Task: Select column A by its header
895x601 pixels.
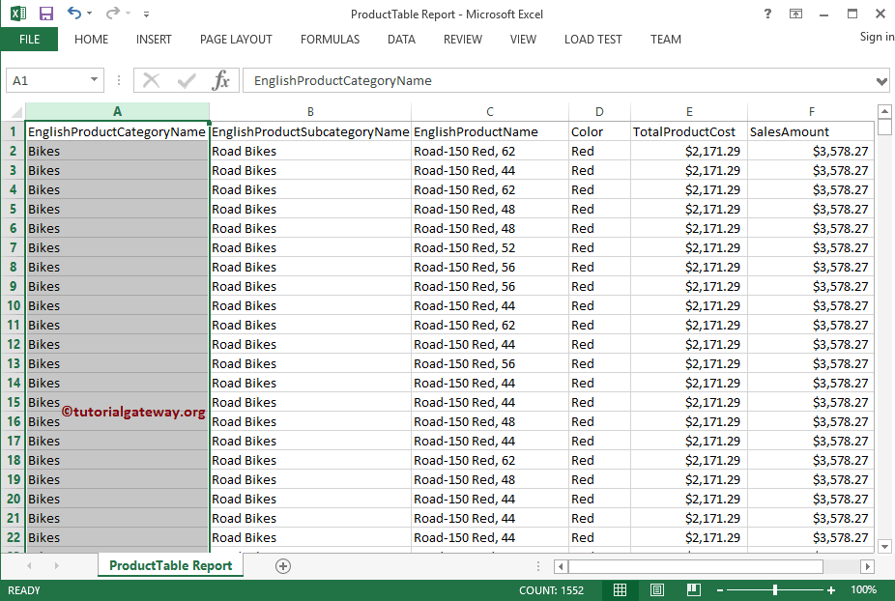Action: point(117,111)
